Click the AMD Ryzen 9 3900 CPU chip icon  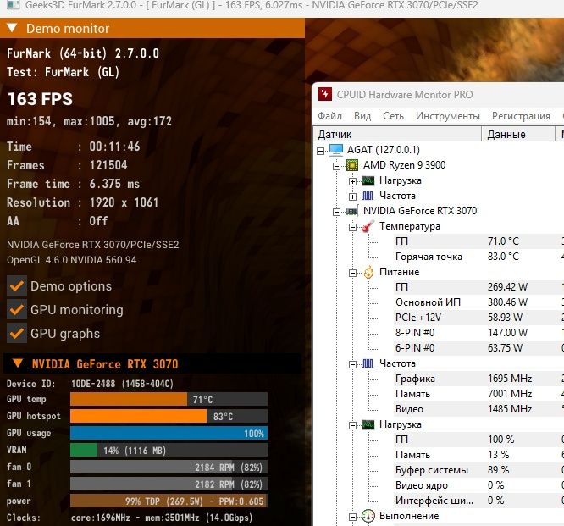click(x=352, y=165)
